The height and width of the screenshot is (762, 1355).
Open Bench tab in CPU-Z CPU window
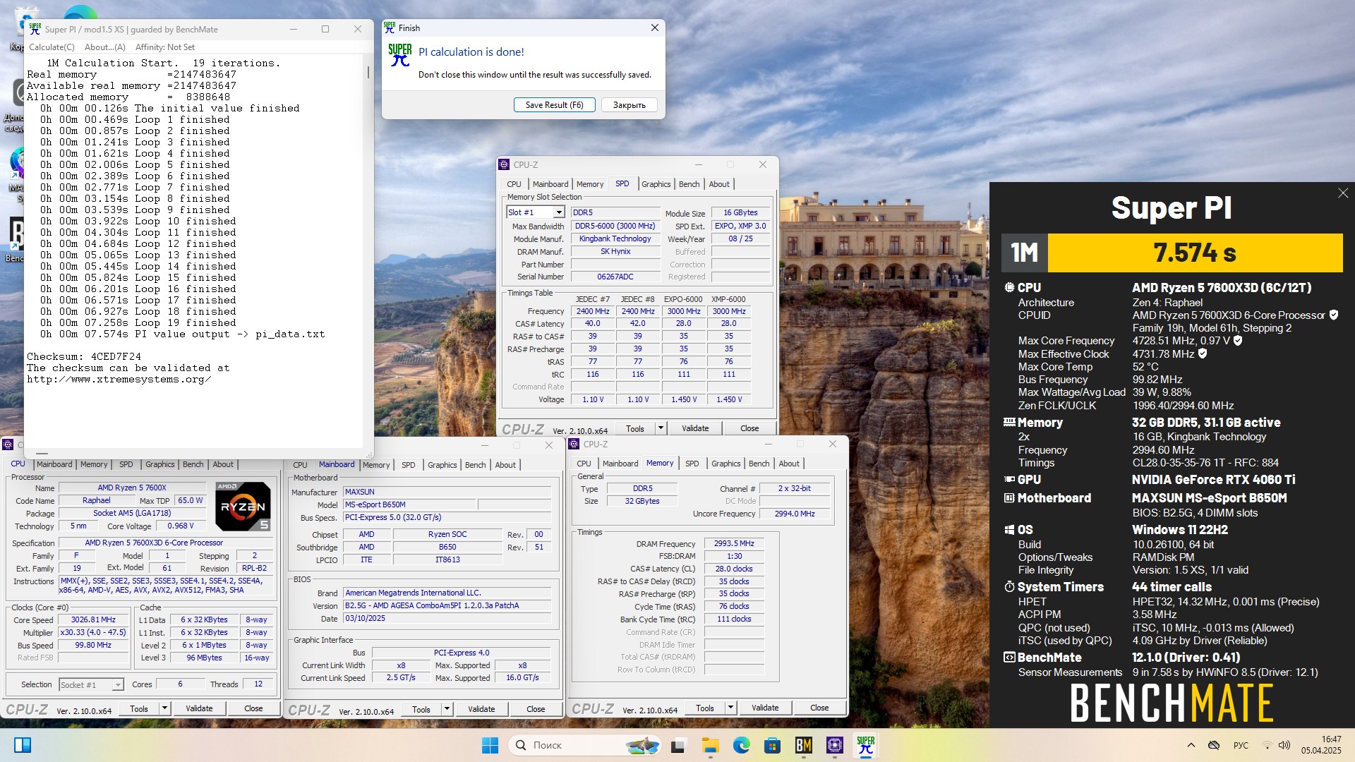[193, 464]
